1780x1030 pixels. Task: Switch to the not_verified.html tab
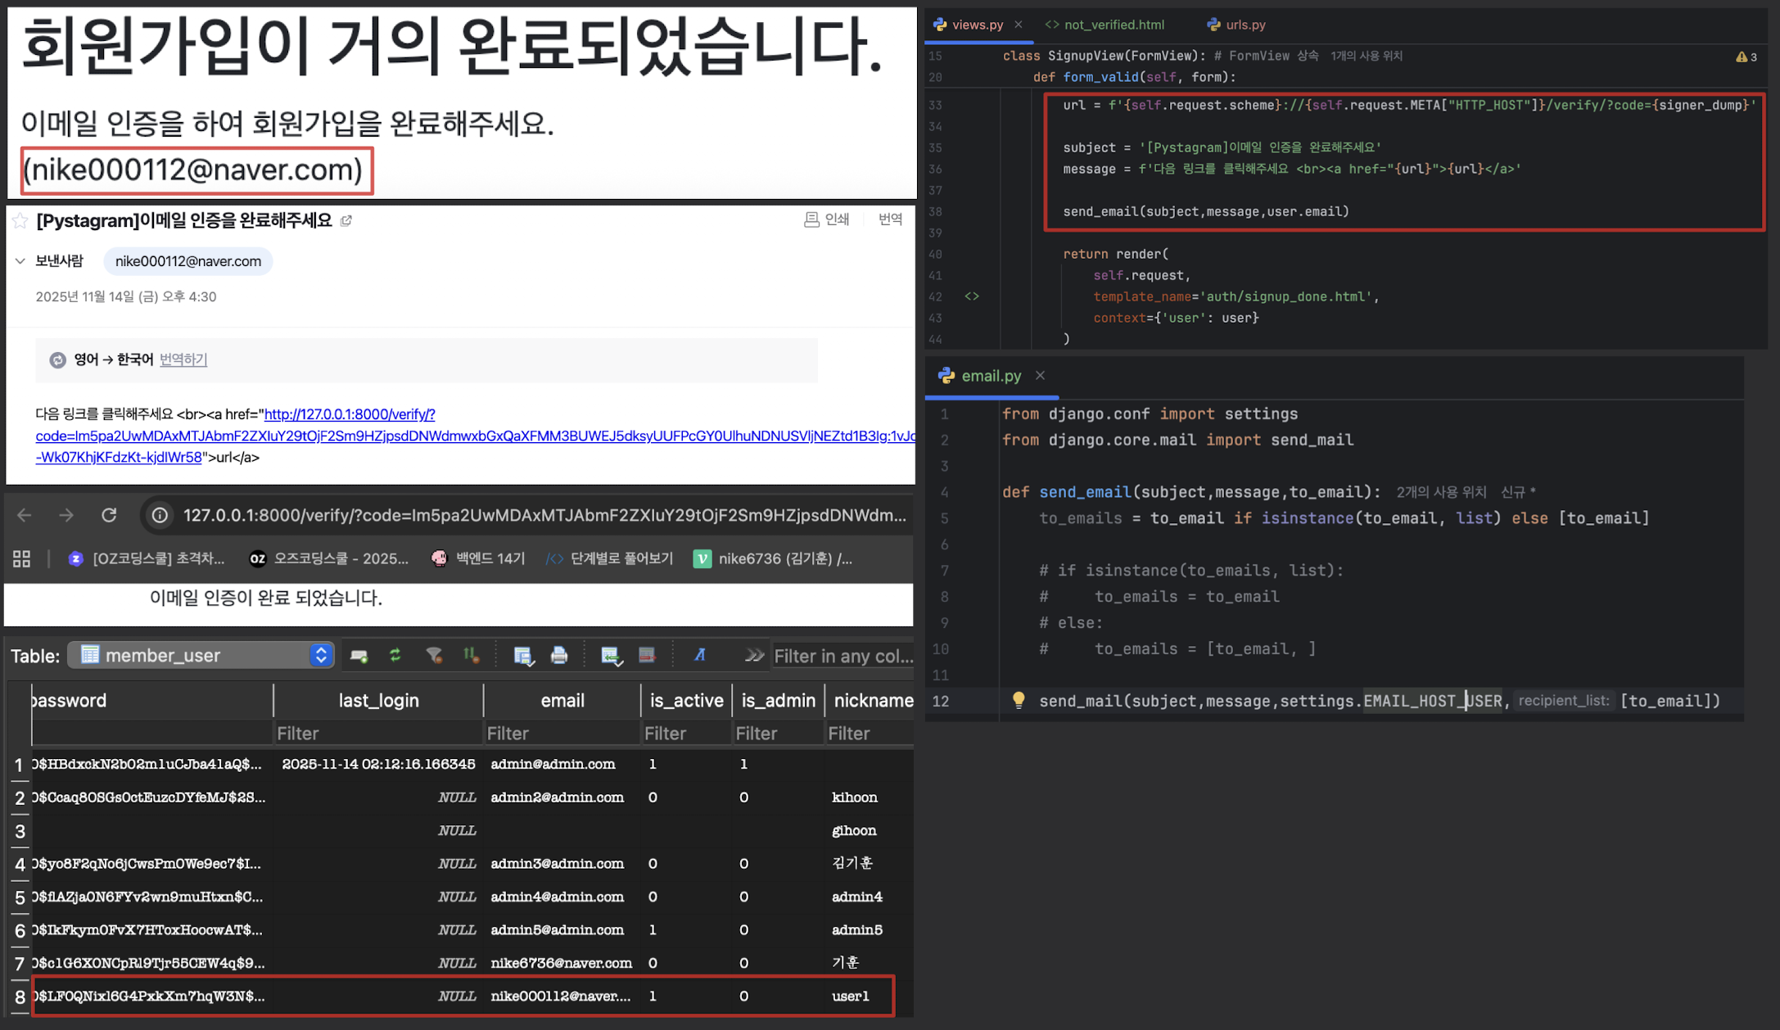1114,25
